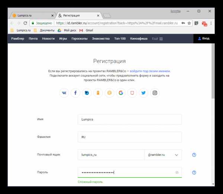The width and height of the screenshot is (223, 194).
Task: Reload the page with refresh icon
Action: (25, 23)
